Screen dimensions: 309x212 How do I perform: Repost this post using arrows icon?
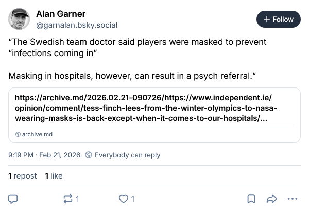click(x=67, y=199)
